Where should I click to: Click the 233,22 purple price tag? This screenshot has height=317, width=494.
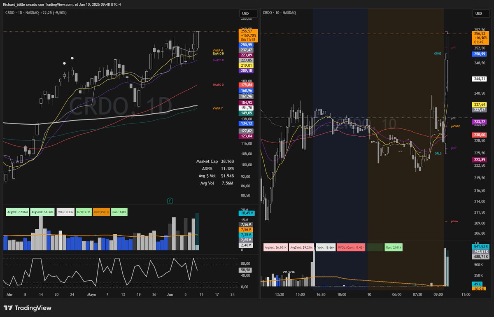pos(479,122)
